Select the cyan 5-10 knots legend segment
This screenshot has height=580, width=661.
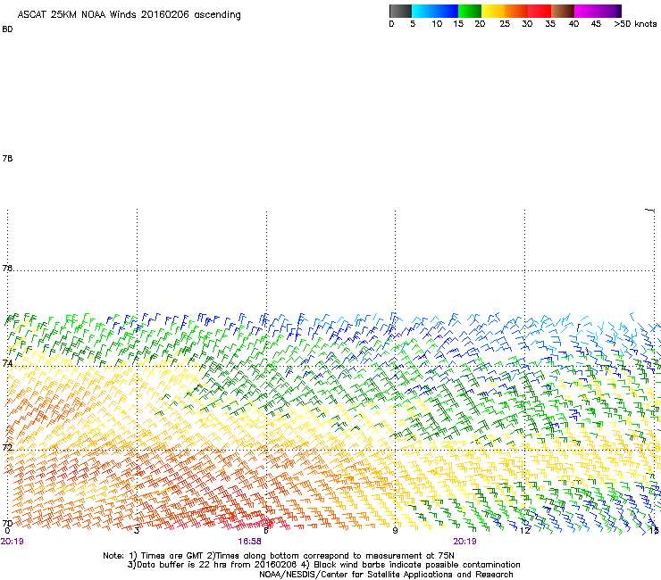[x=423, y=11]
